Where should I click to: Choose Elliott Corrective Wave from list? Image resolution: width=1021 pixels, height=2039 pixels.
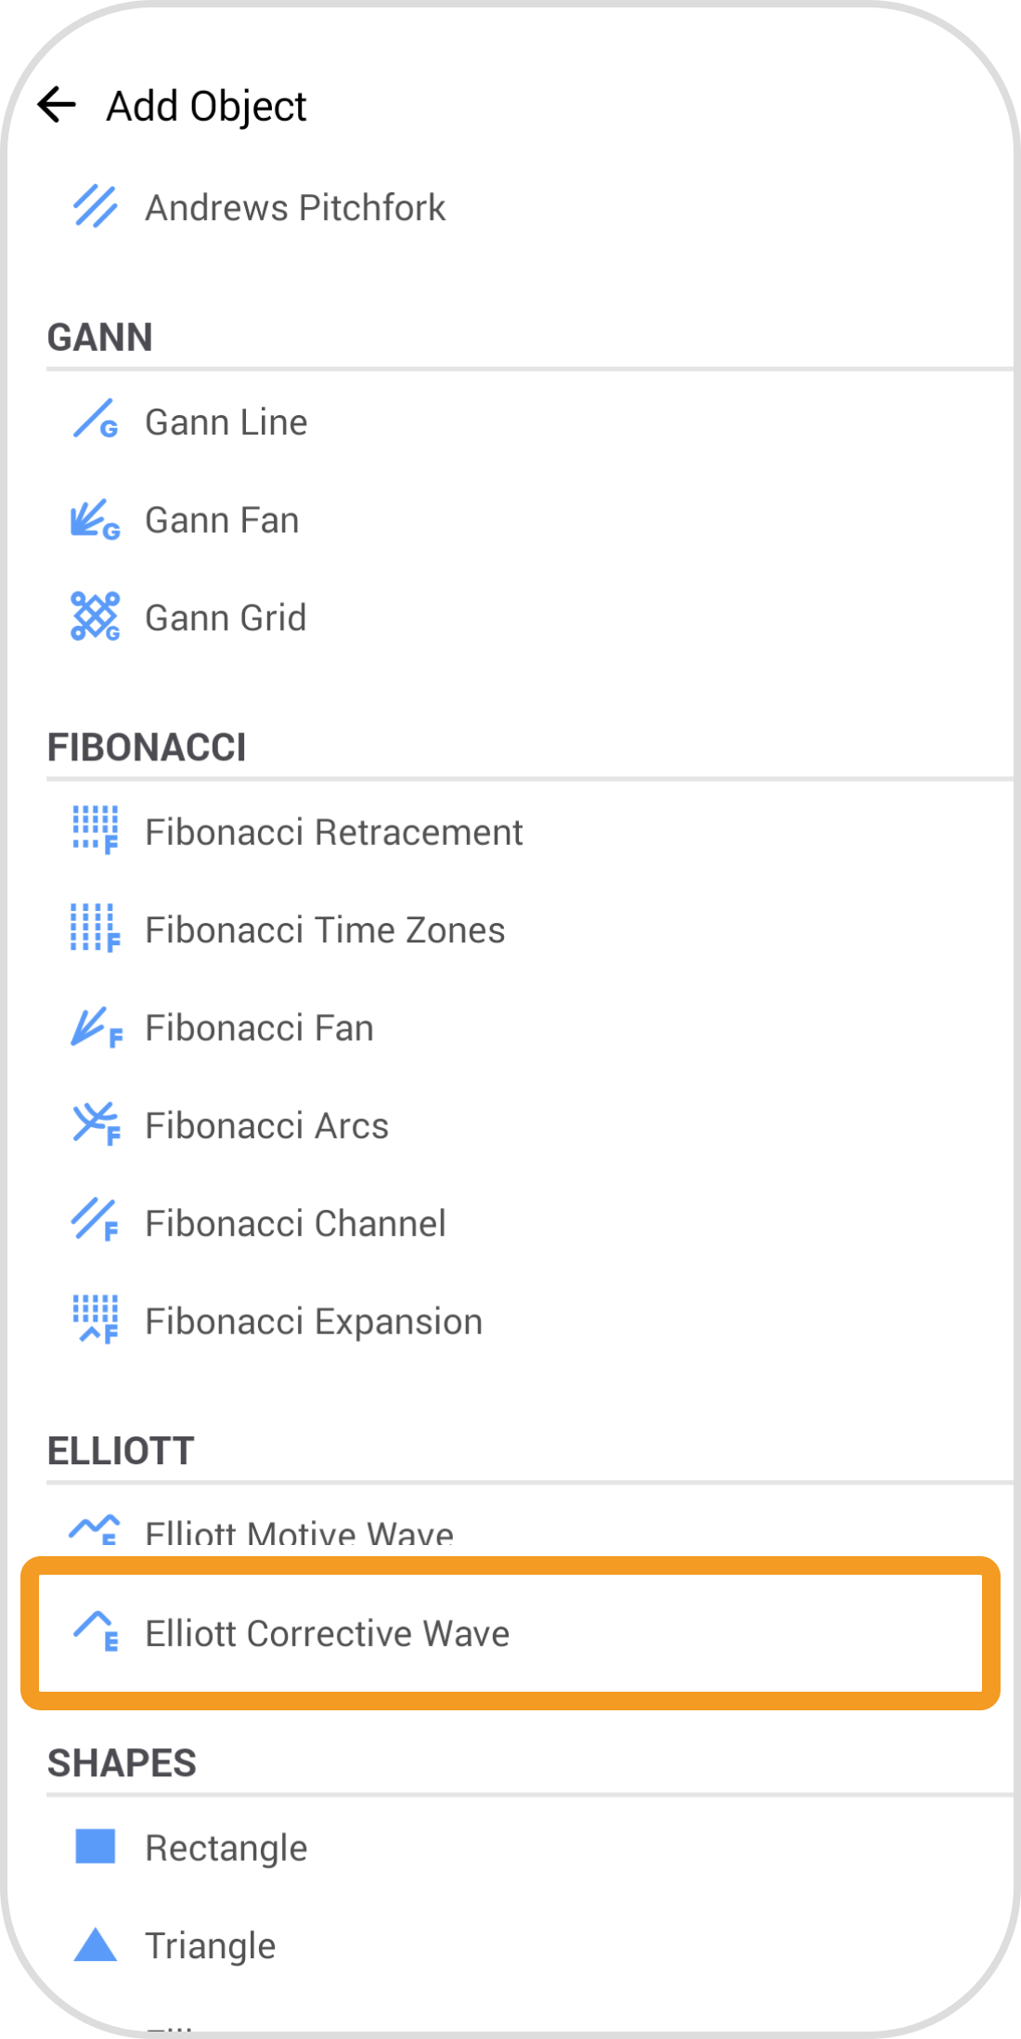pos(327,1633)
